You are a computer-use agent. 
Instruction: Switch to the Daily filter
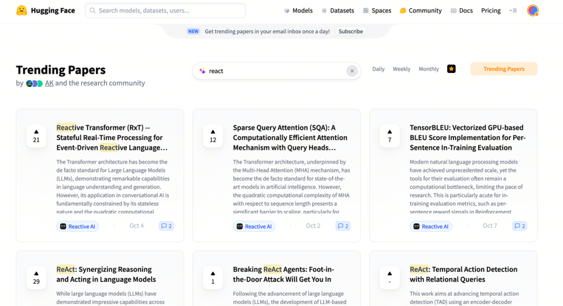(x=378, y=69)
